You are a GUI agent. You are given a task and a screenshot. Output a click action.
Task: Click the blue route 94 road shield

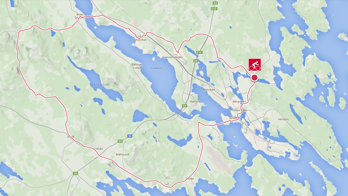click(x=130, y=136)
